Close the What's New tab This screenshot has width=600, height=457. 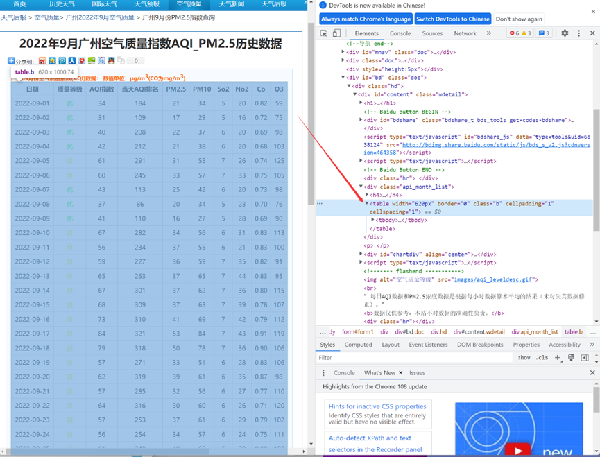[401, 373]
